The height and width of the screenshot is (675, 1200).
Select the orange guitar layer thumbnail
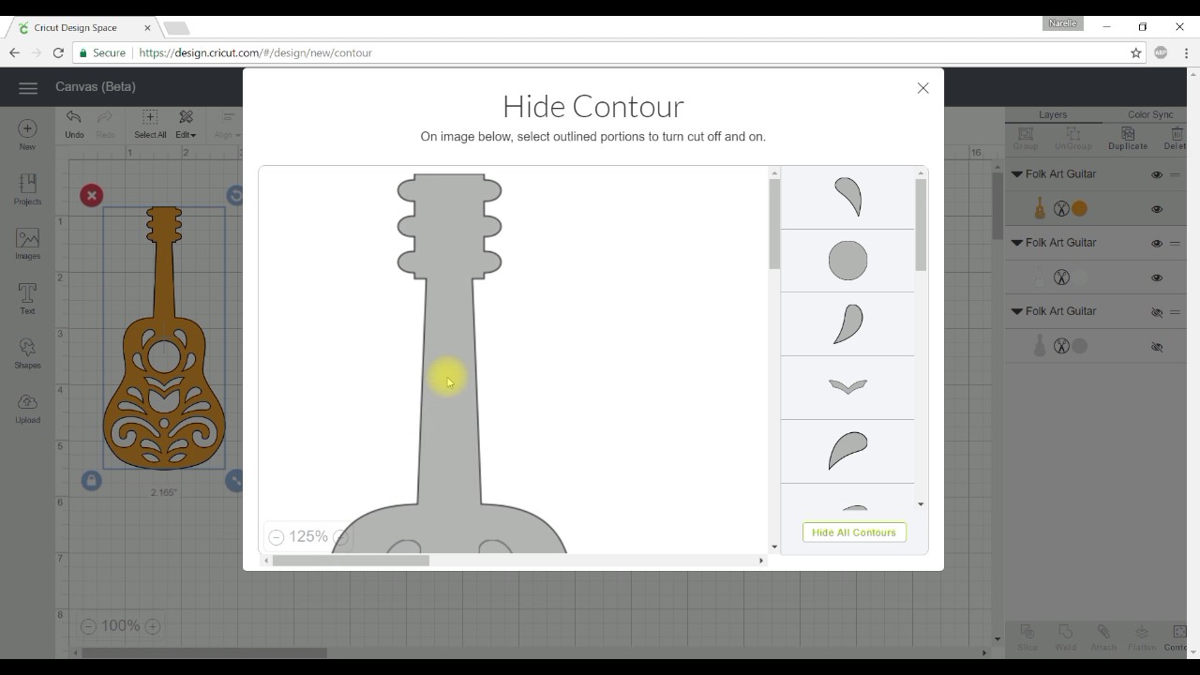pos(1040,208)
